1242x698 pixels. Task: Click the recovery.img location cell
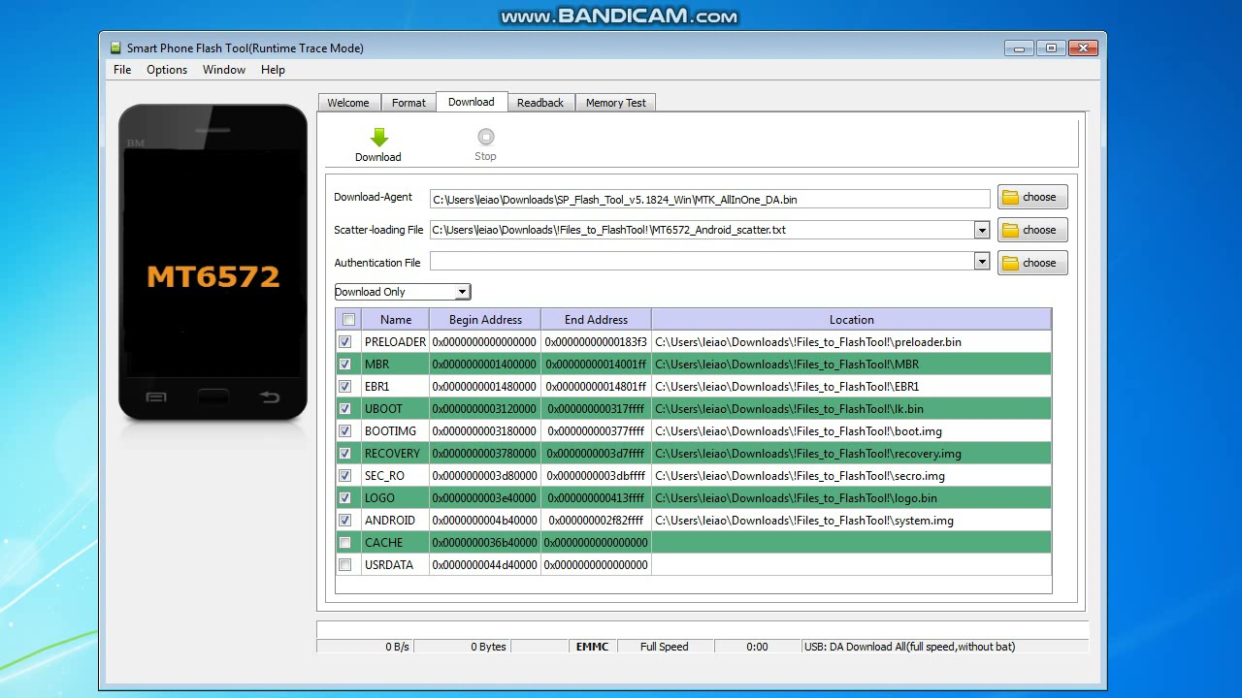coord(852,454)
